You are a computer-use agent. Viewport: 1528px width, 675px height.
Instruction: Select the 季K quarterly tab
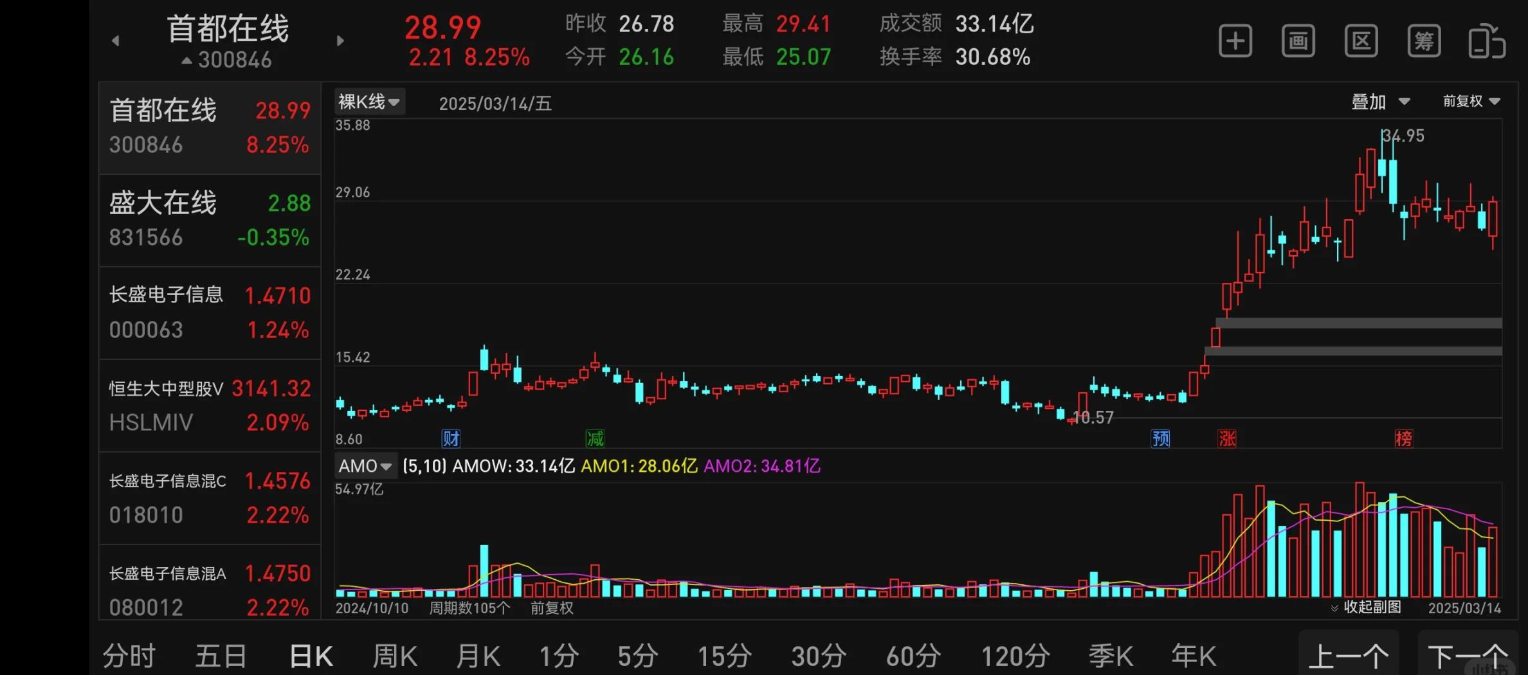[1111, 656]
